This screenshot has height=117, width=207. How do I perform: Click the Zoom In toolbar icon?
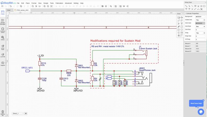click(44, 6)
